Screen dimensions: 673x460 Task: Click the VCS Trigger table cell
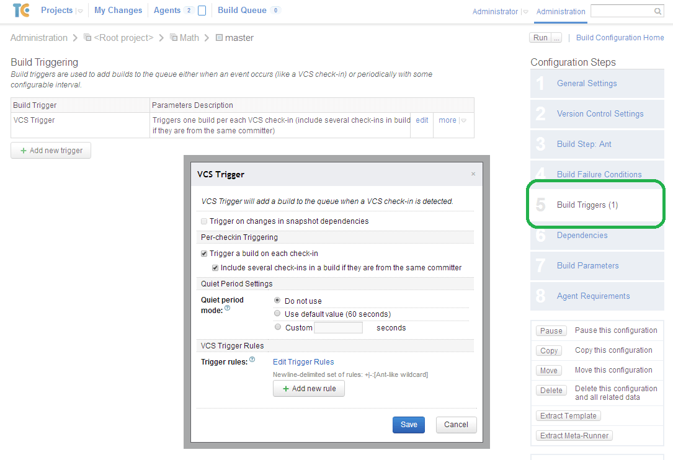click(x=80, y=125)
